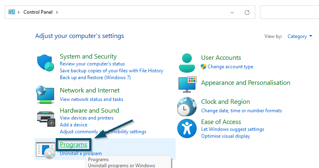Open System and Security category
Viewport: 319px width, 168px height.
(x=88, y=57)
